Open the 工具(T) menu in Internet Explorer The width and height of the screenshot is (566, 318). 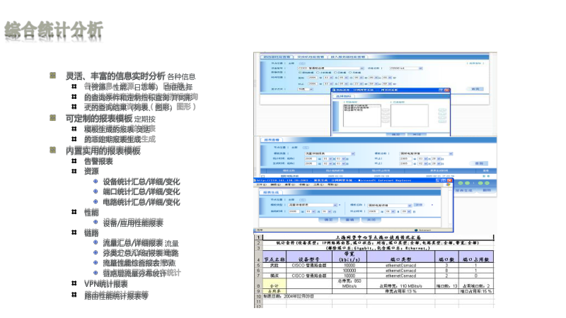[318, 184]
